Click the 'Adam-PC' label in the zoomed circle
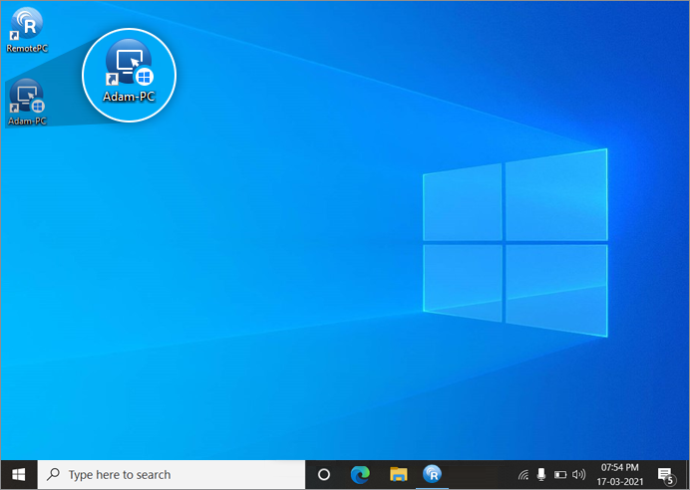 point(129,97)
